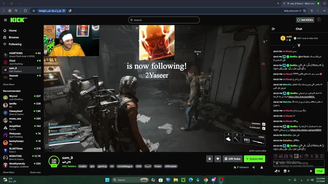Toggle the follow heart button
The image size is (328, 184).
click(218, 159)
